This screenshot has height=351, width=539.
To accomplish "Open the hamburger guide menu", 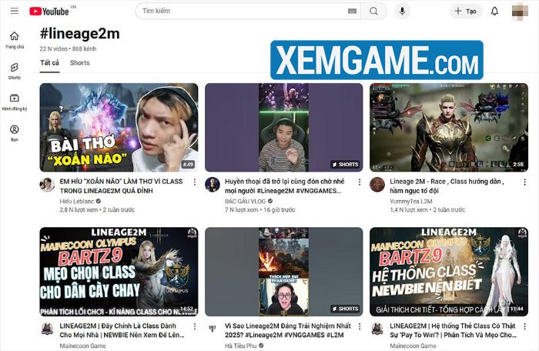I will [14, 12].
